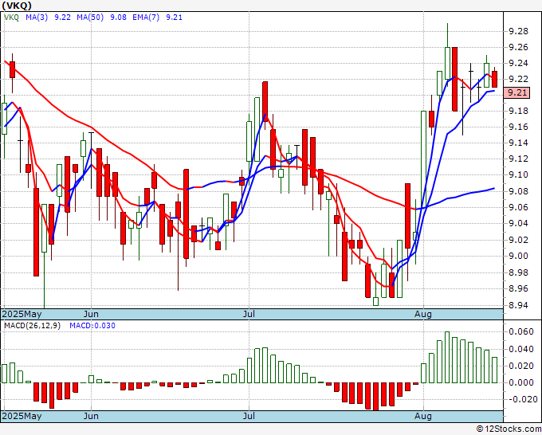Click the EMA(7) value 9.21
Screen dimensions: 542x435
coord(175,18)
